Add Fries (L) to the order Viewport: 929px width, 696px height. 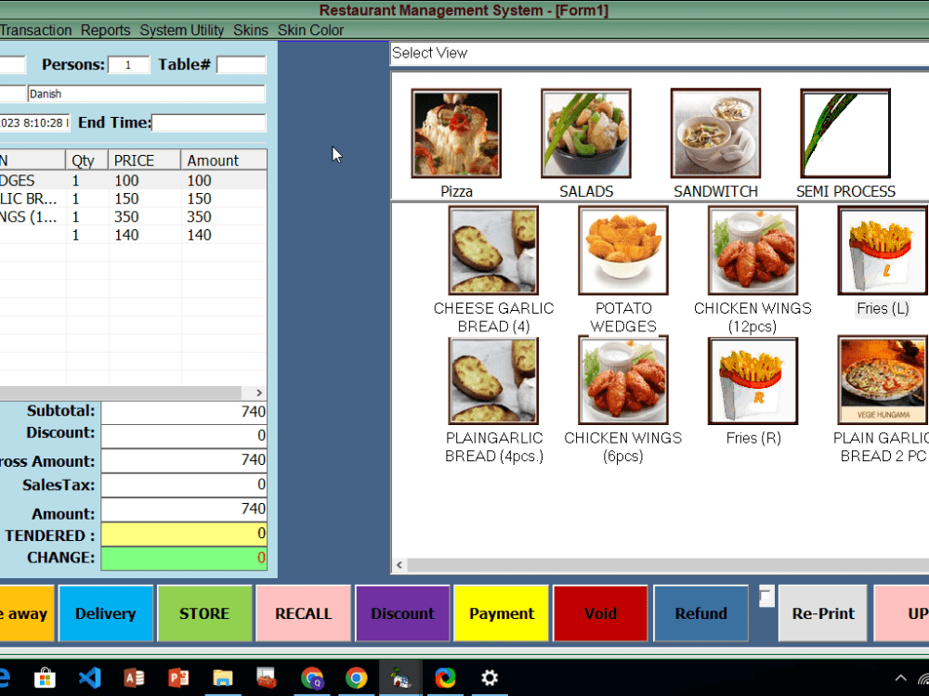pyautogui.click(x=881, y=251)
